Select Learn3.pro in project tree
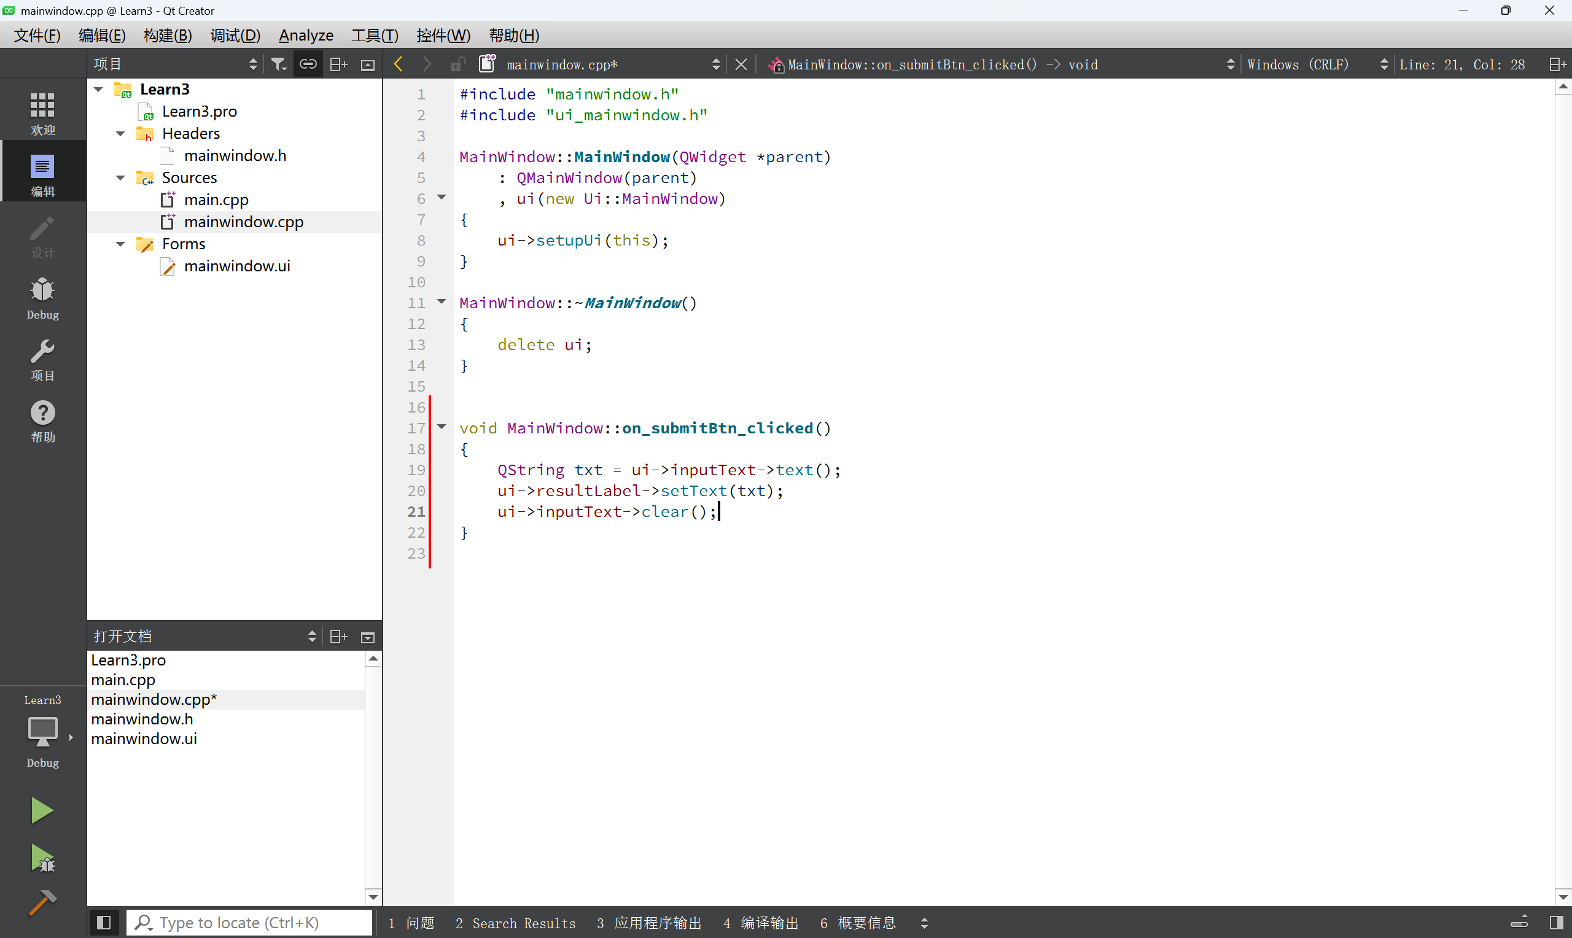Screen dimensions: 1572x938 (199, 111)
